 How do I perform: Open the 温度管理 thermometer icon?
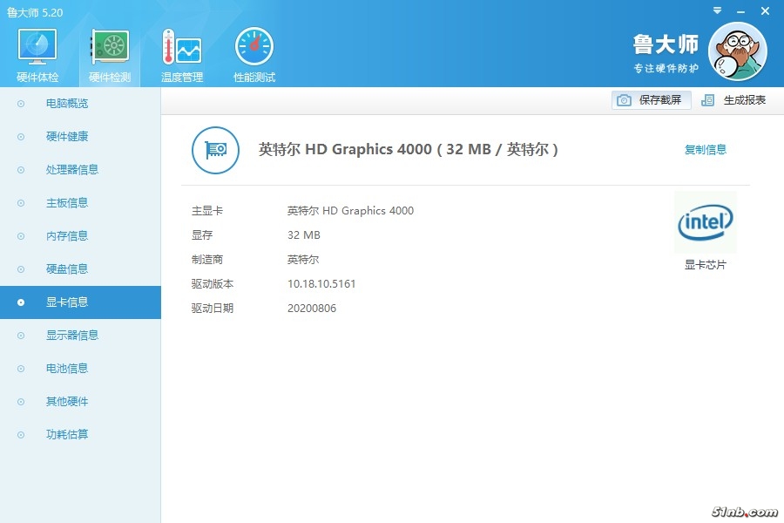click(x=181, y=47)
